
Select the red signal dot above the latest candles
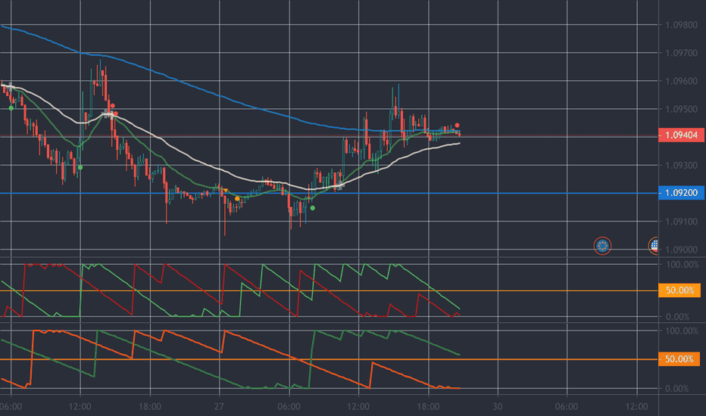(457, 126)
